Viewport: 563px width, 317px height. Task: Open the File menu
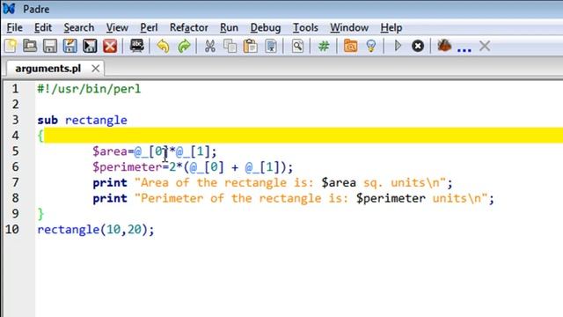[14, 27]
